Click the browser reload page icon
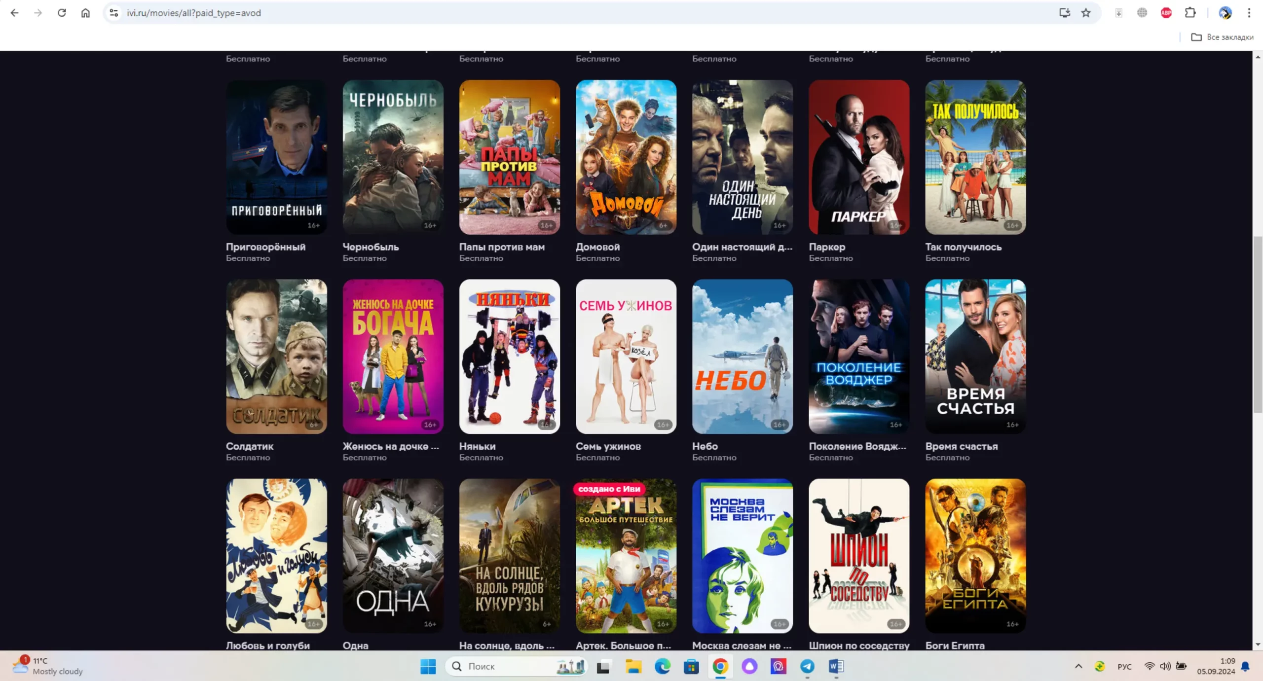Screen dimensions: 1263x681 (x=62, y=13)
